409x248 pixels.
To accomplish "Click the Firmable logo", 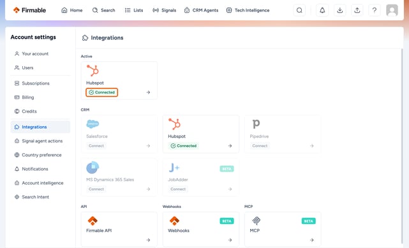I will point(29,10).
